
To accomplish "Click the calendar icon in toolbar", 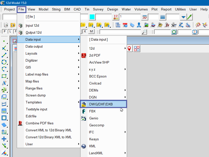I will click(125, 25).
